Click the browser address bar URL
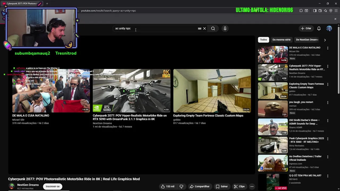This screenshot has height=191, width=340. 108,11
